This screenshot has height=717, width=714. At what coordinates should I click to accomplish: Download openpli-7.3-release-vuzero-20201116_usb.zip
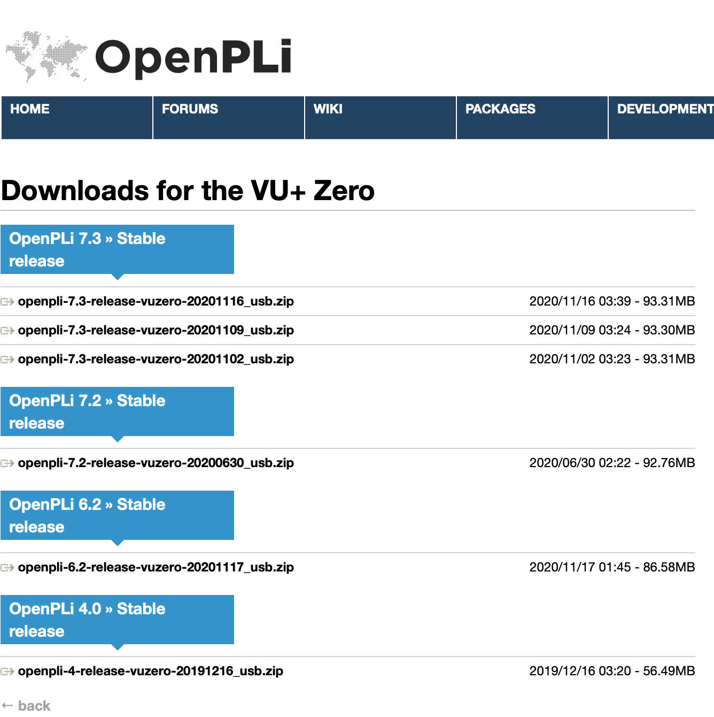point(156,301)
